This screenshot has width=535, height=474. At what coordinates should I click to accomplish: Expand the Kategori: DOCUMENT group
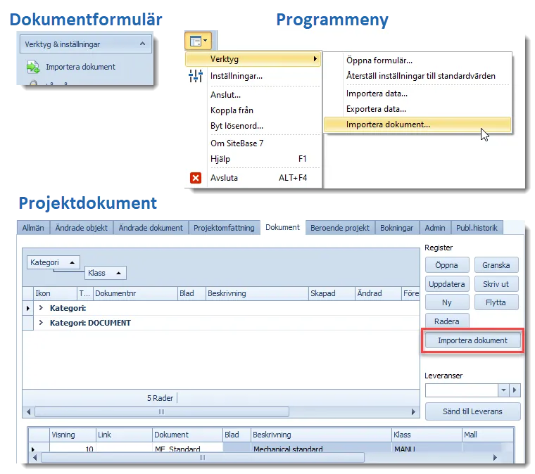click(41, 322)
